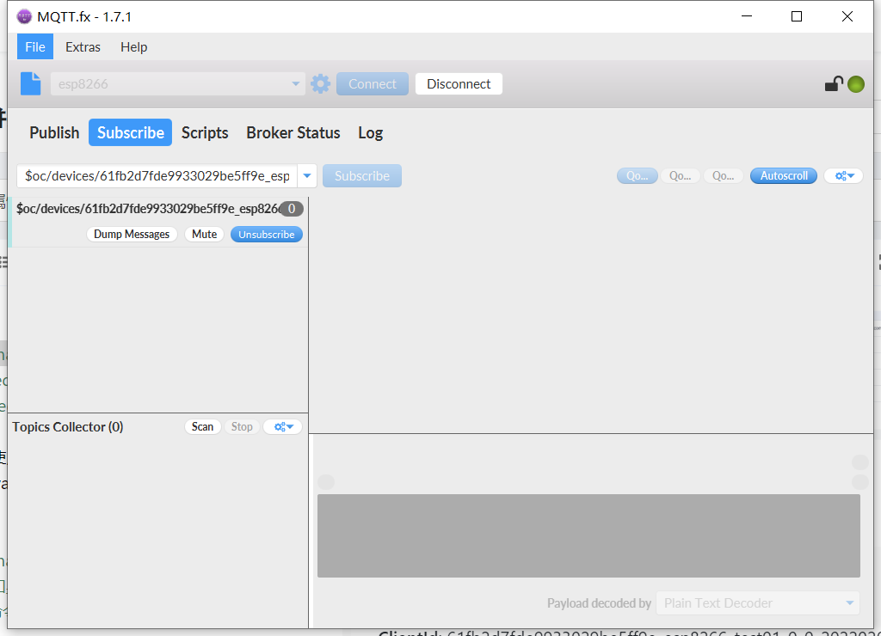Click the Payload decoded by label
The height and width of the screenshot is (636, 881).
point(599,602)
